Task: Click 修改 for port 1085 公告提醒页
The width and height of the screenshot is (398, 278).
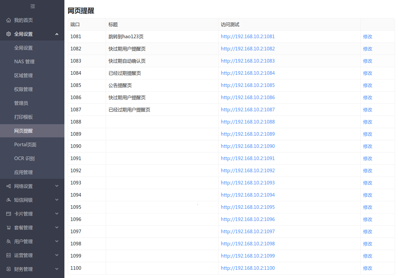Action: (367, 85)
